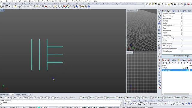Open the Perspective viewport title dropdown arrow
The height and width of the screenshot is (108, 192).
point(137,10)
